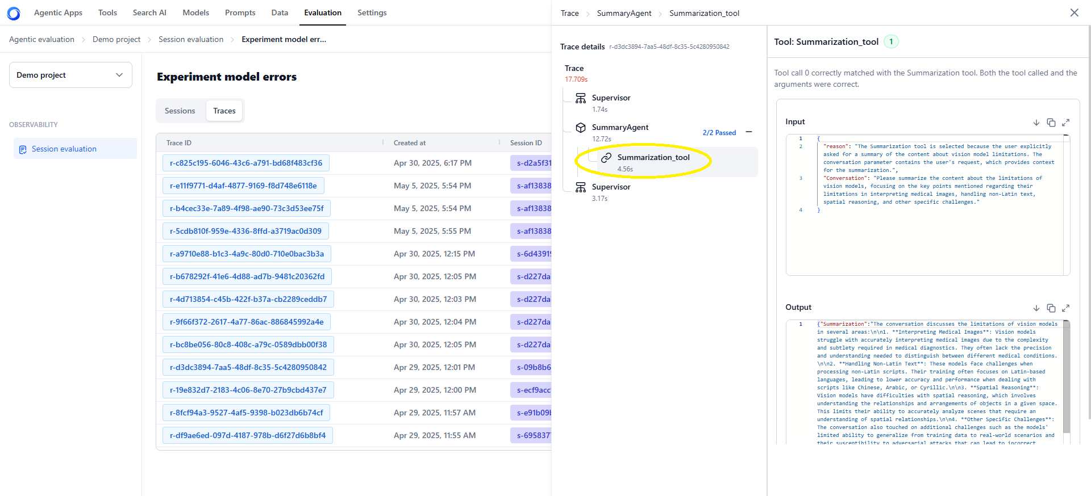1091x496 pixels.
Task: Copy the Output JSON to clipboard
Action: [x=1051, y=308]
